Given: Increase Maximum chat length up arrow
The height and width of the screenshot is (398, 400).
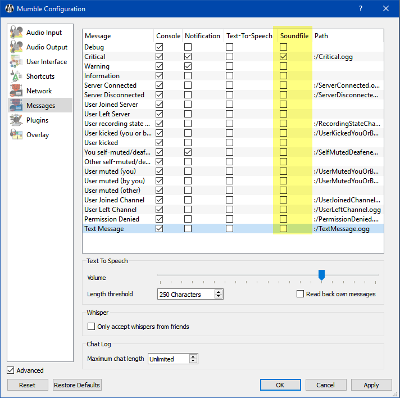Looking at the screenshot, I should tap(193, 356).
